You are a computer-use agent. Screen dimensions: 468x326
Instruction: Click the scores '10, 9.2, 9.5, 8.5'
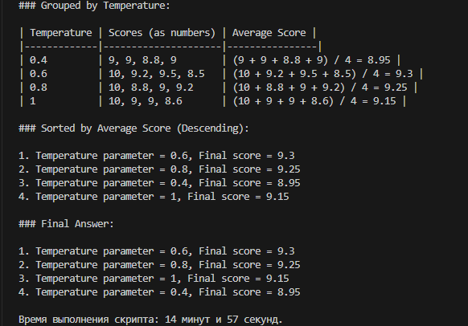[x=156, y=74]
